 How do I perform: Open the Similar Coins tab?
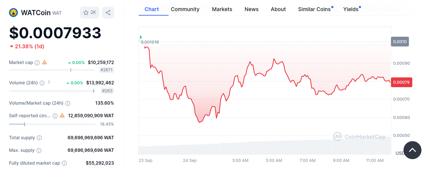[x=314, y=9]
